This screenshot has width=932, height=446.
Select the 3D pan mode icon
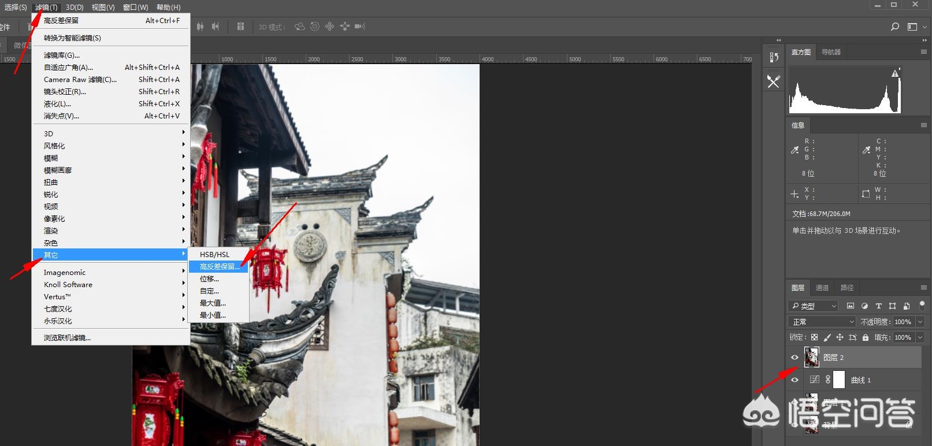pos(329,27)
